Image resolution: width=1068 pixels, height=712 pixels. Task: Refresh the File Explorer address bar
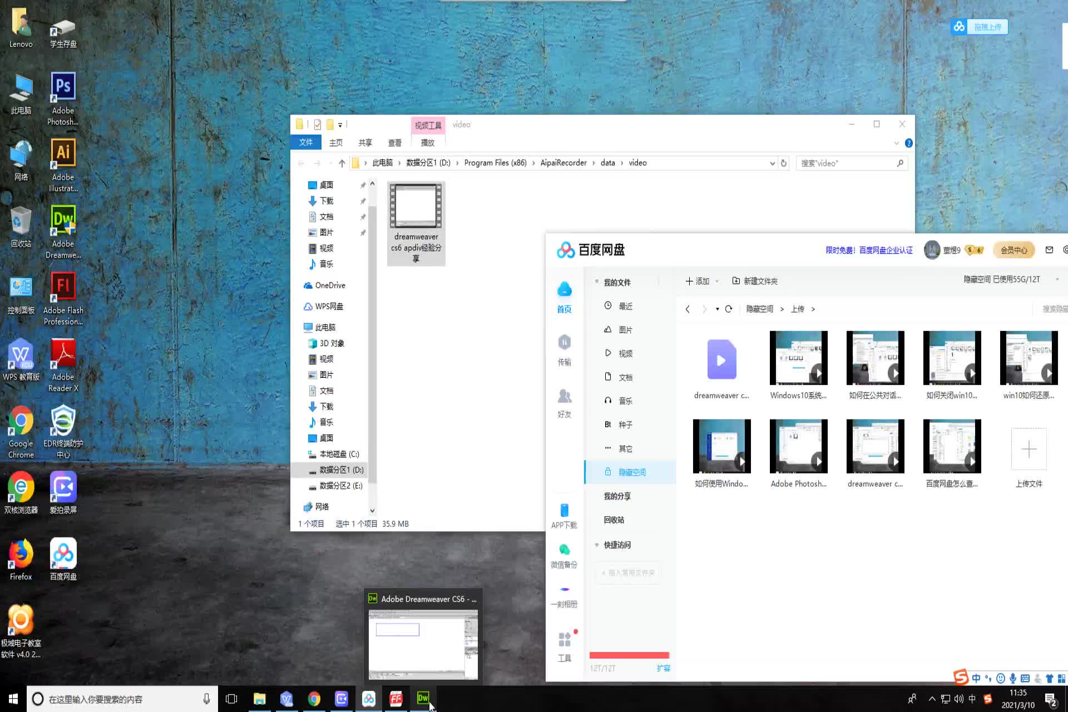click(x=784, y=163)
